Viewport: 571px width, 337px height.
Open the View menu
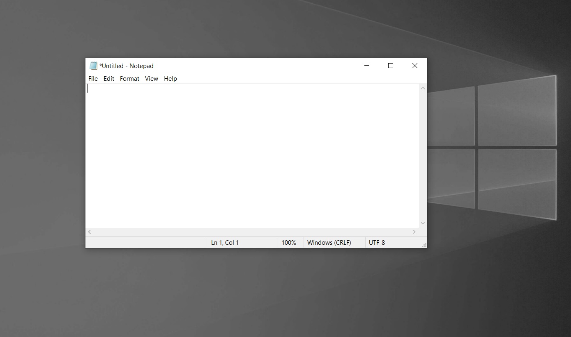pyautogui.click(x=152, y=79)
